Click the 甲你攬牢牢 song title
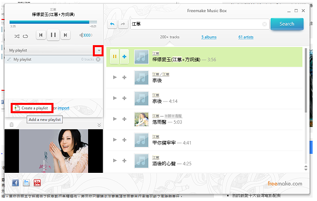This screenshot has width=317, height=201. click(x=164, y=143)
